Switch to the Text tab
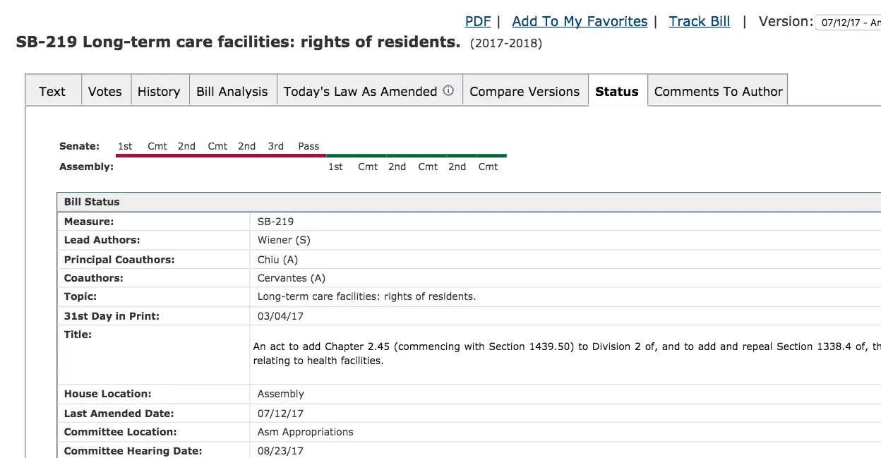881x458 pixels. pyautogui.click(x=52, y=92)
